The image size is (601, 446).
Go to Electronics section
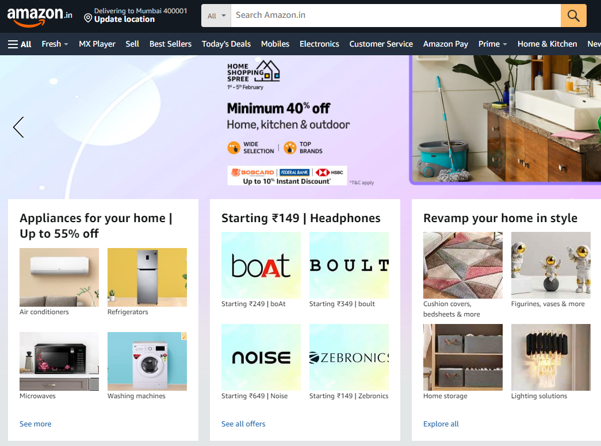(x=319, y=44)
